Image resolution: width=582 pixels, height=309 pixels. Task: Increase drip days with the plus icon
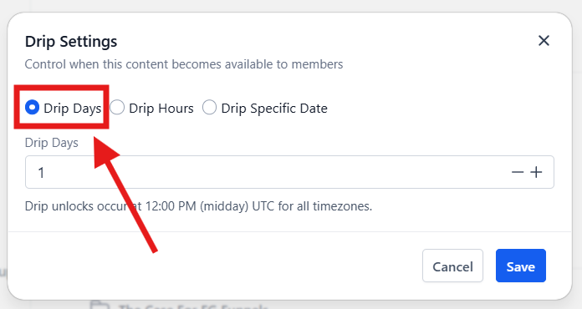[x=536, y=172]
